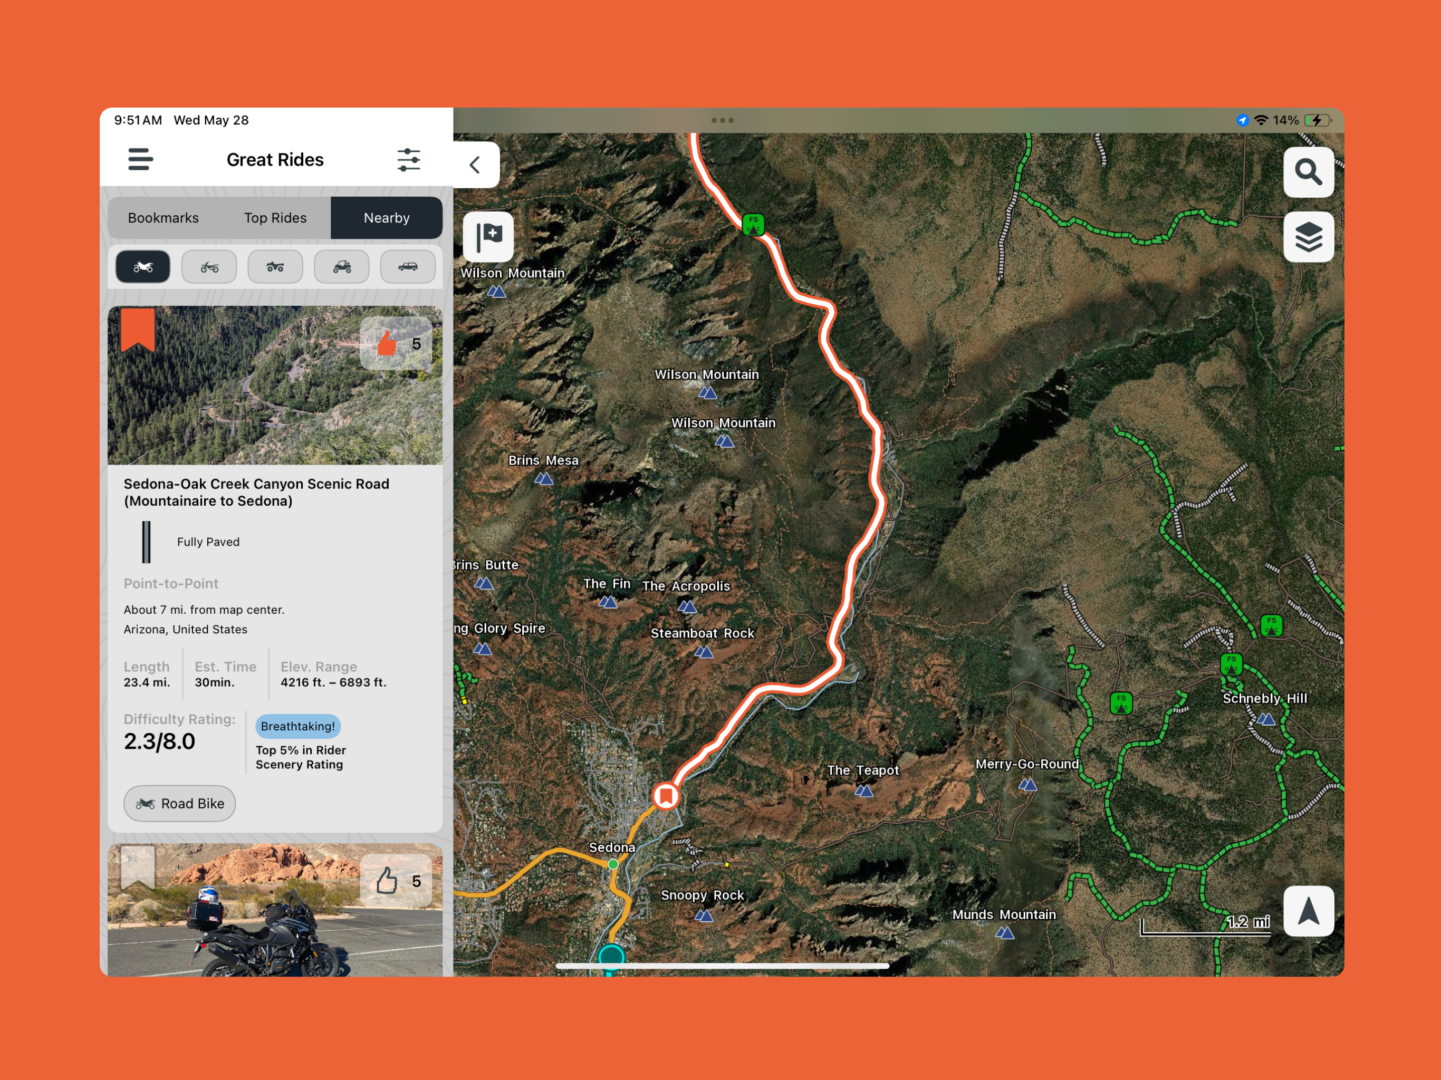
Task: Toggle orange bookmark on Sedona-Oak Creek ride
Action: pos(138,329)
